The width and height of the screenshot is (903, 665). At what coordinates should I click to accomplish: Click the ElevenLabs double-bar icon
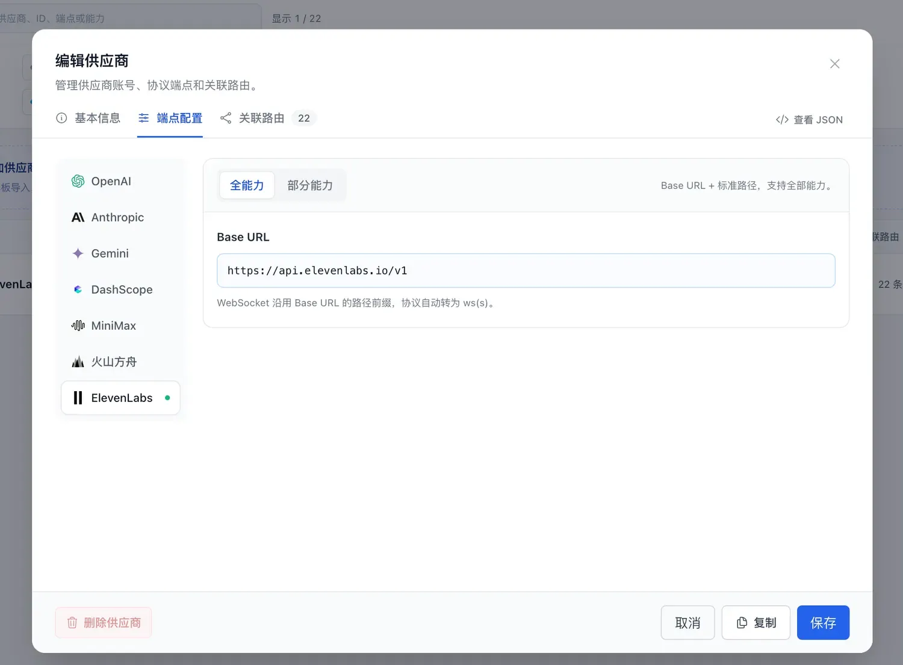tap(78, 398)
